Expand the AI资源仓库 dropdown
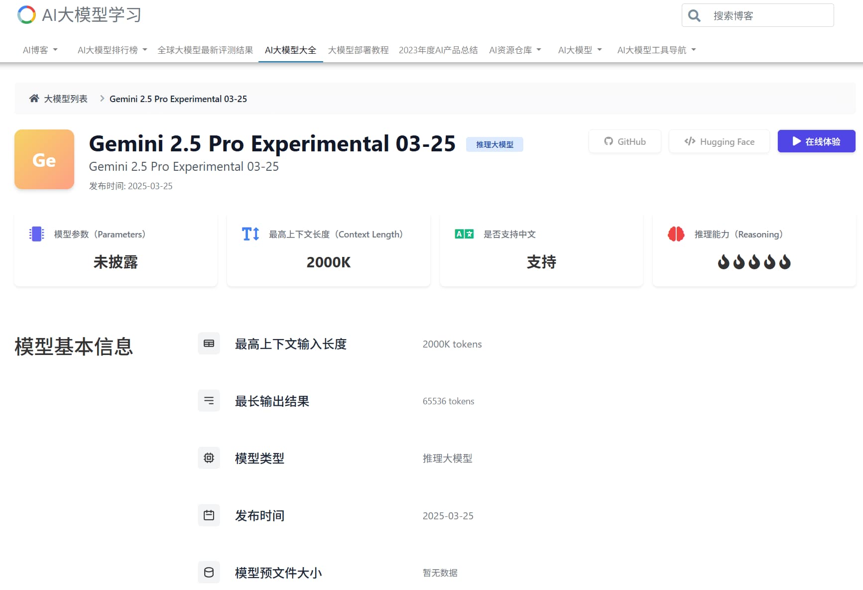The height and width of the screenshot is (590, 863). 515,49
